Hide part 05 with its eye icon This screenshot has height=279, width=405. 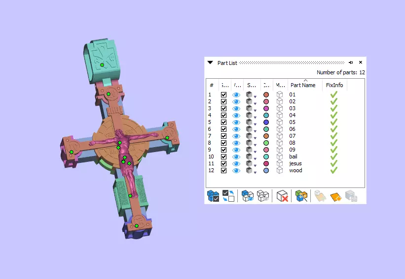[x=236, y=123]
